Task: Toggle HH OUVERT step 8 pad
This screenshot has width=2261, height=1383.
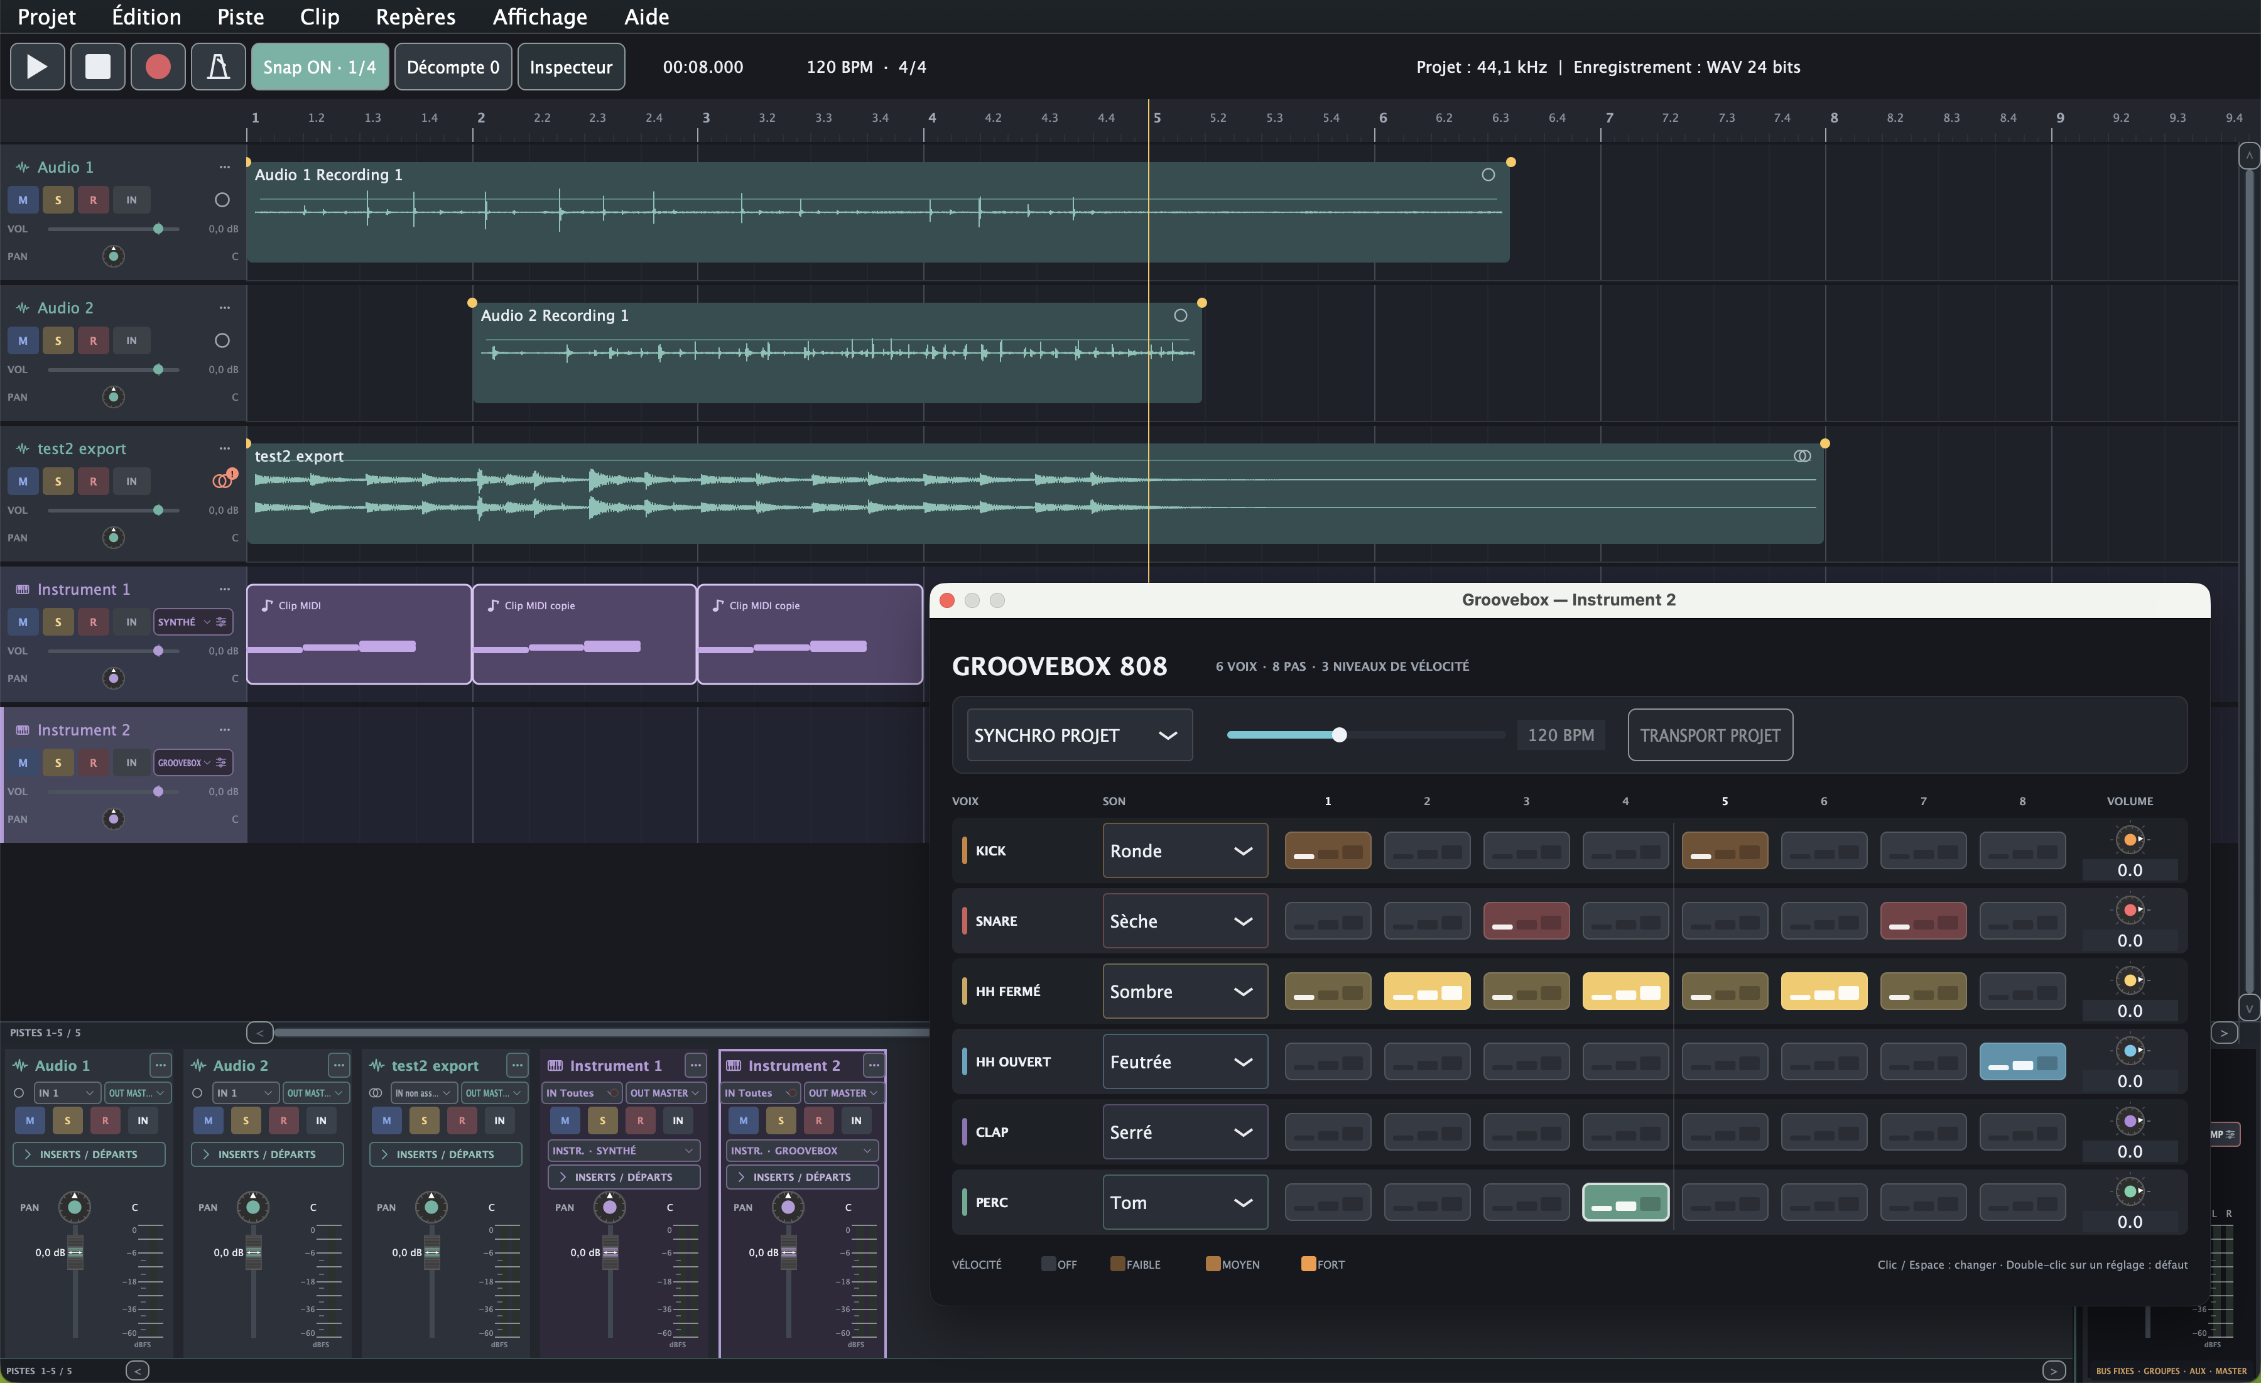Action: (x=2022, y=1062)
